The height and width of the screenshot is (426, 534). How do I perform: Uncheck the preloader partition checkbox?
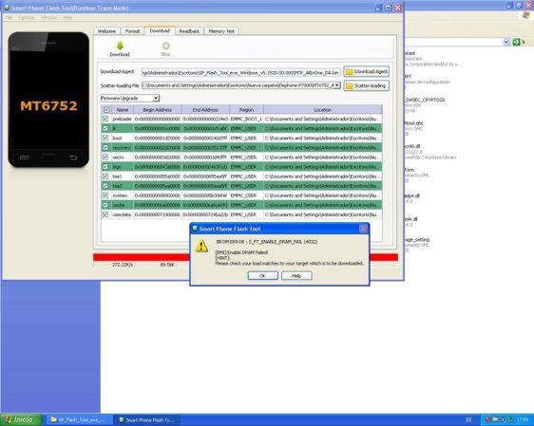click(x=105, y=119)
